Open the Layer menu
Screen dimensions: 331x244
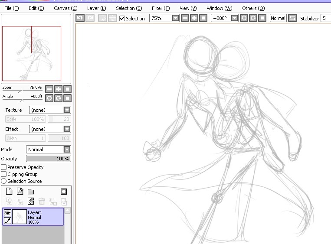click(96, 8)
